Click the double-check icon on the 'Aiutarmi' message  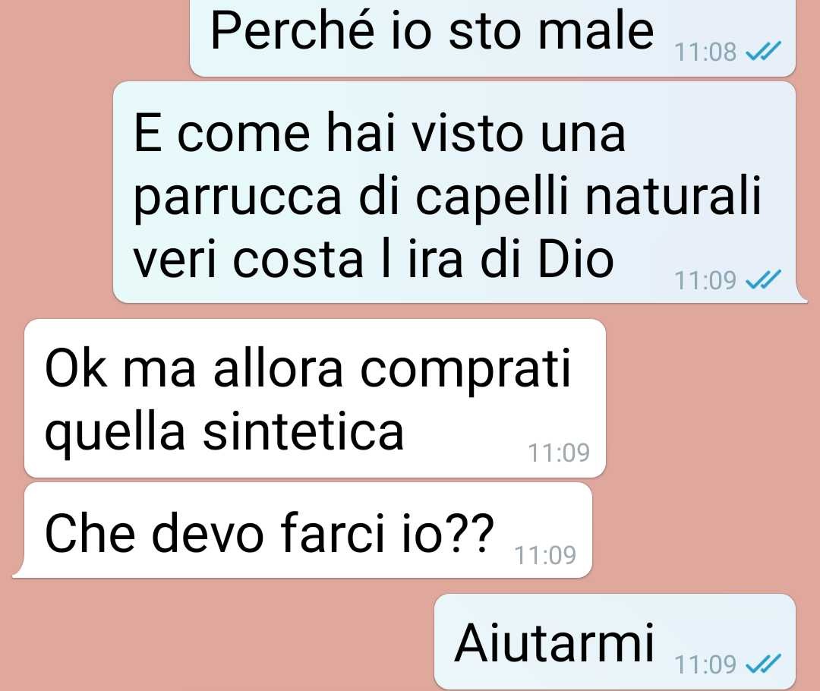coord(763,664)
